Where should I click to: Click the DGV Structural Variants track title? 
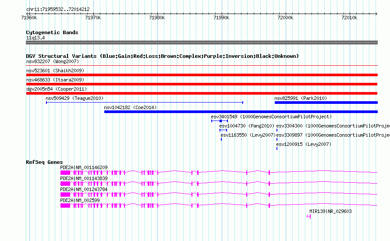point(163,56)
